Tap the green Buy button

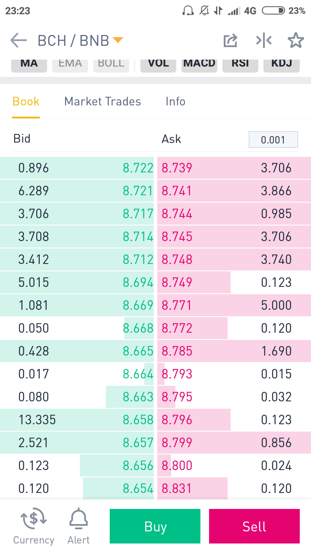155,526
